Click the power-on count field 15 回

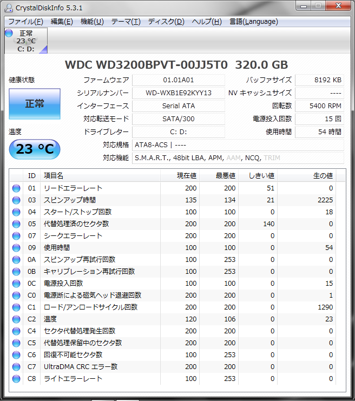(319, 119)
